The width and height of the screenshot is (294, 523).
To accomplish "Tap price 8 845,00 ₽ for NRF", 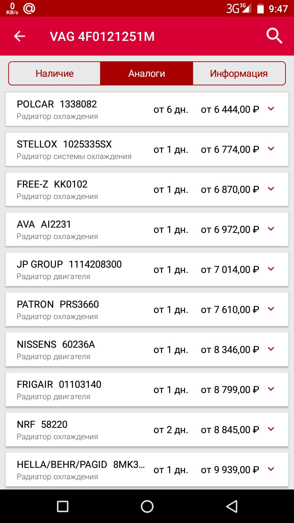I will tap(230, 430).
